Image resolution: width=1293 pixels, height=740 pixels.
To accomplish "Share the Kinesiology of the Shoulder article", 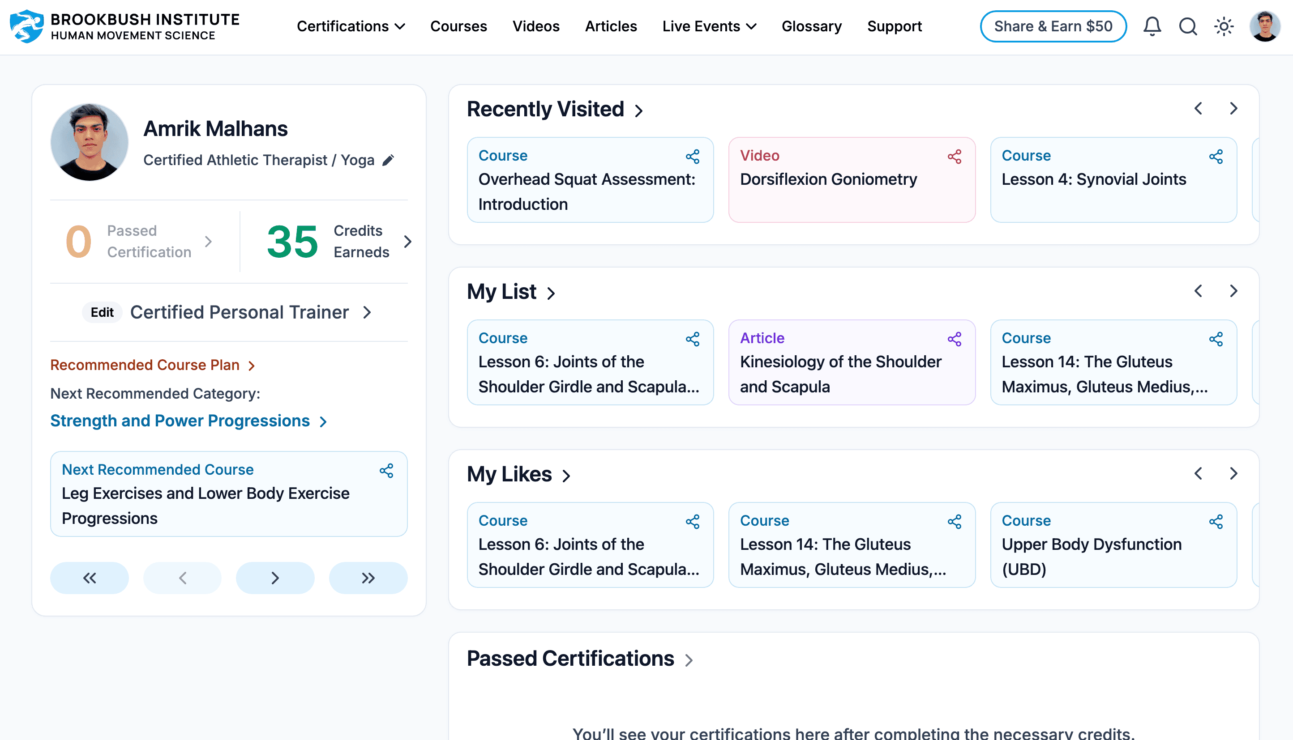I will click(x=955, y=339).
